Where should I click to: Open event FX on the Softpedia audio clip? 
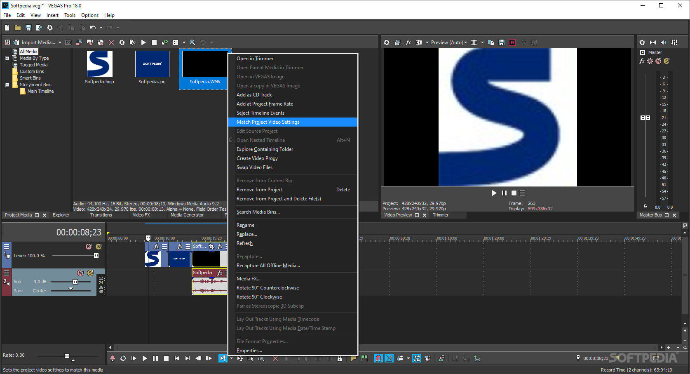click(220, 273)
